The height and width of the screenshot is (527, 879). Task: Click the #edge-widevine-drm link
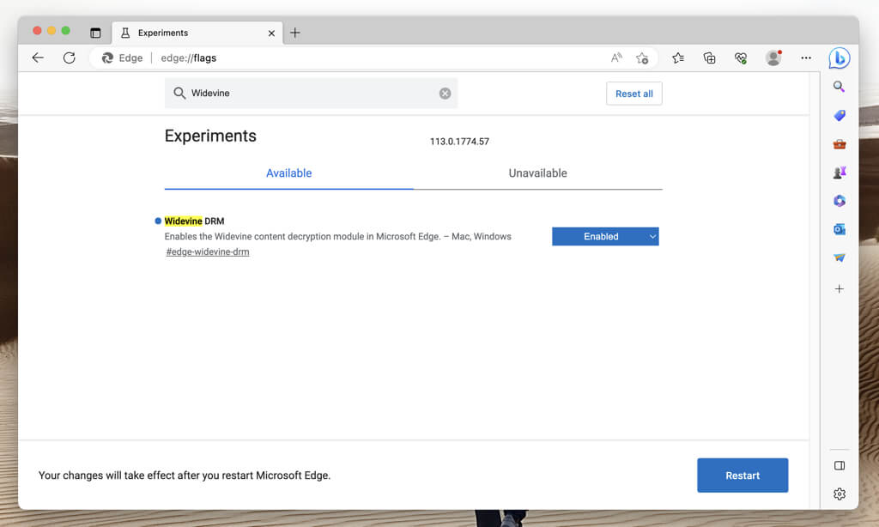pyautogui.click(x=208, y=252)
